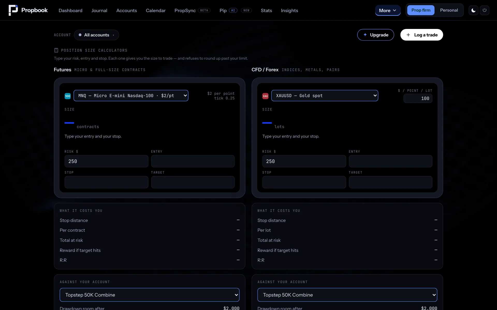Click the $ / point / lot value field
Viewport: 497px width, 310px height.
(x=418, y=98)
